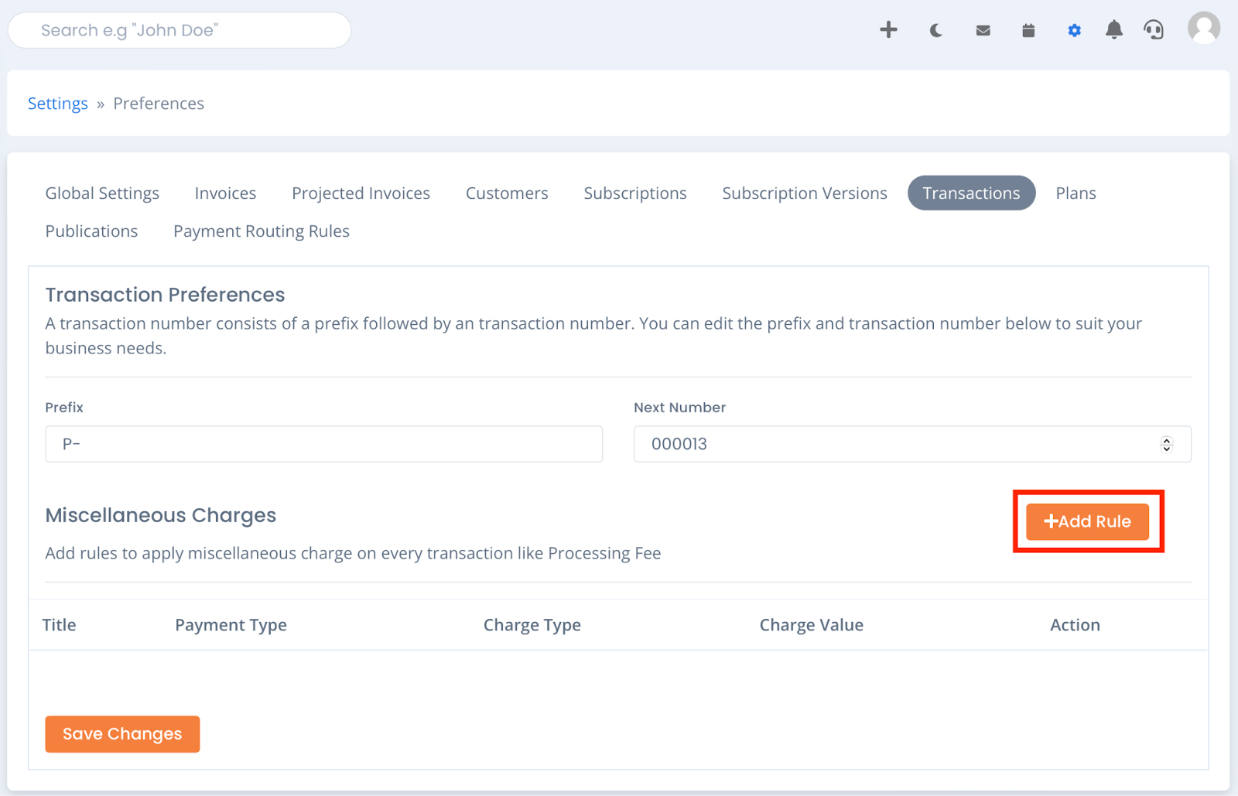1238x796 pixels.
Task: Click the Prefix input field
Action: [x=323, y=444]
